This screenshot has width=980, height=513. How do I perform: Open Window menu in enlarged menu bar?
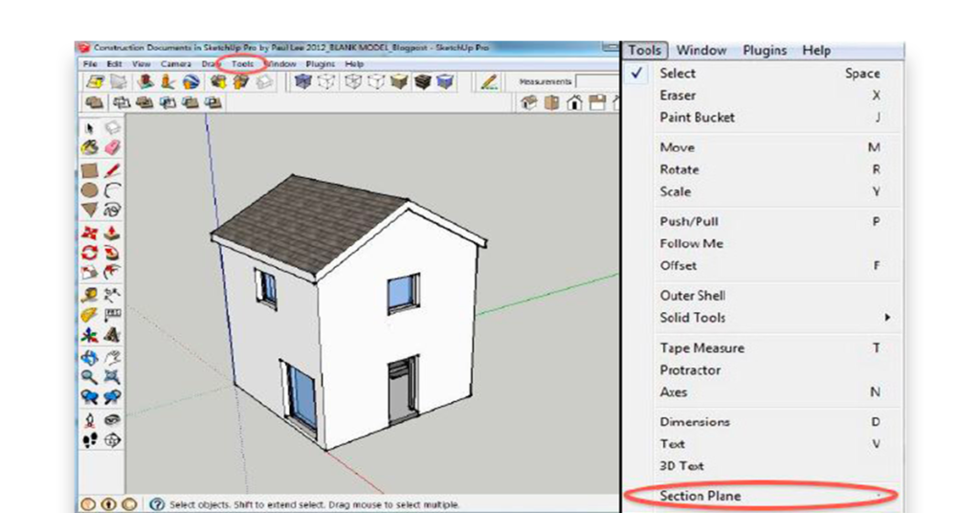click(x=702, y=50)
